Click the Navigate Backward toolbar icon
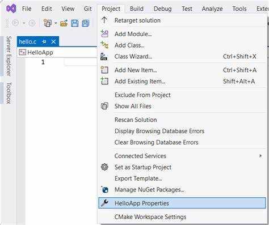This screenshot has width=269, height=225. (15, 23)
